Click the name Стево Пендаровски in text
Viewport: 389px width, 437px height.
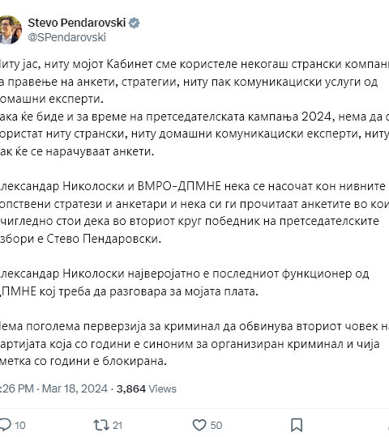pyautogui.click(x=104, y=239)
